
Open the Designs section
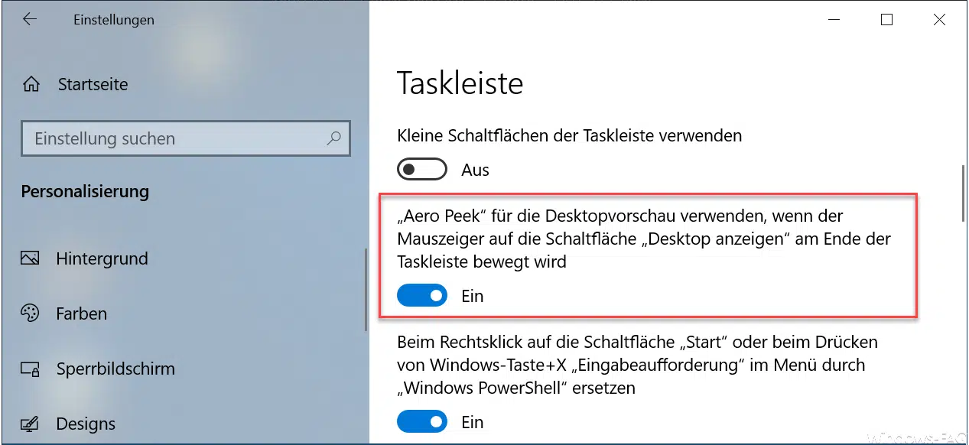[86, 424]
